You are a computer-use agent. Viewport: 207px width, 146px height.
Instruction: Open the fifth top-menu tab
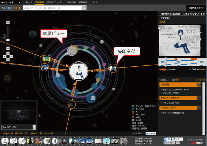83,2
